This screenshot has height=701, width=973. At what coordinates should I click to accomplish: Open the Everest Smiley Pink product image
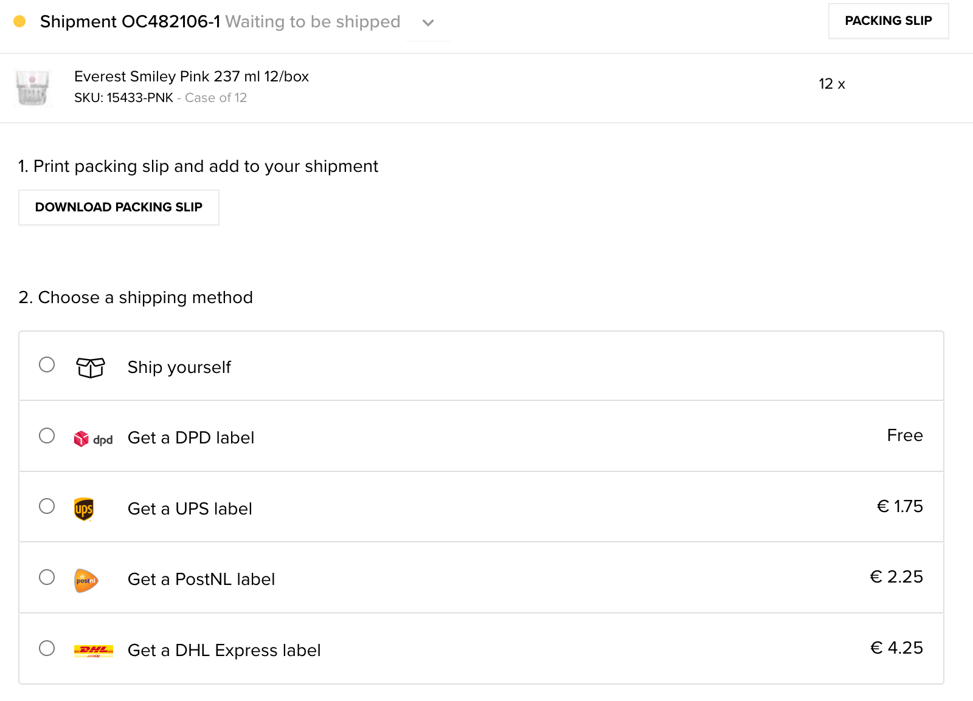pyautogui.click(x=33, y=87)
